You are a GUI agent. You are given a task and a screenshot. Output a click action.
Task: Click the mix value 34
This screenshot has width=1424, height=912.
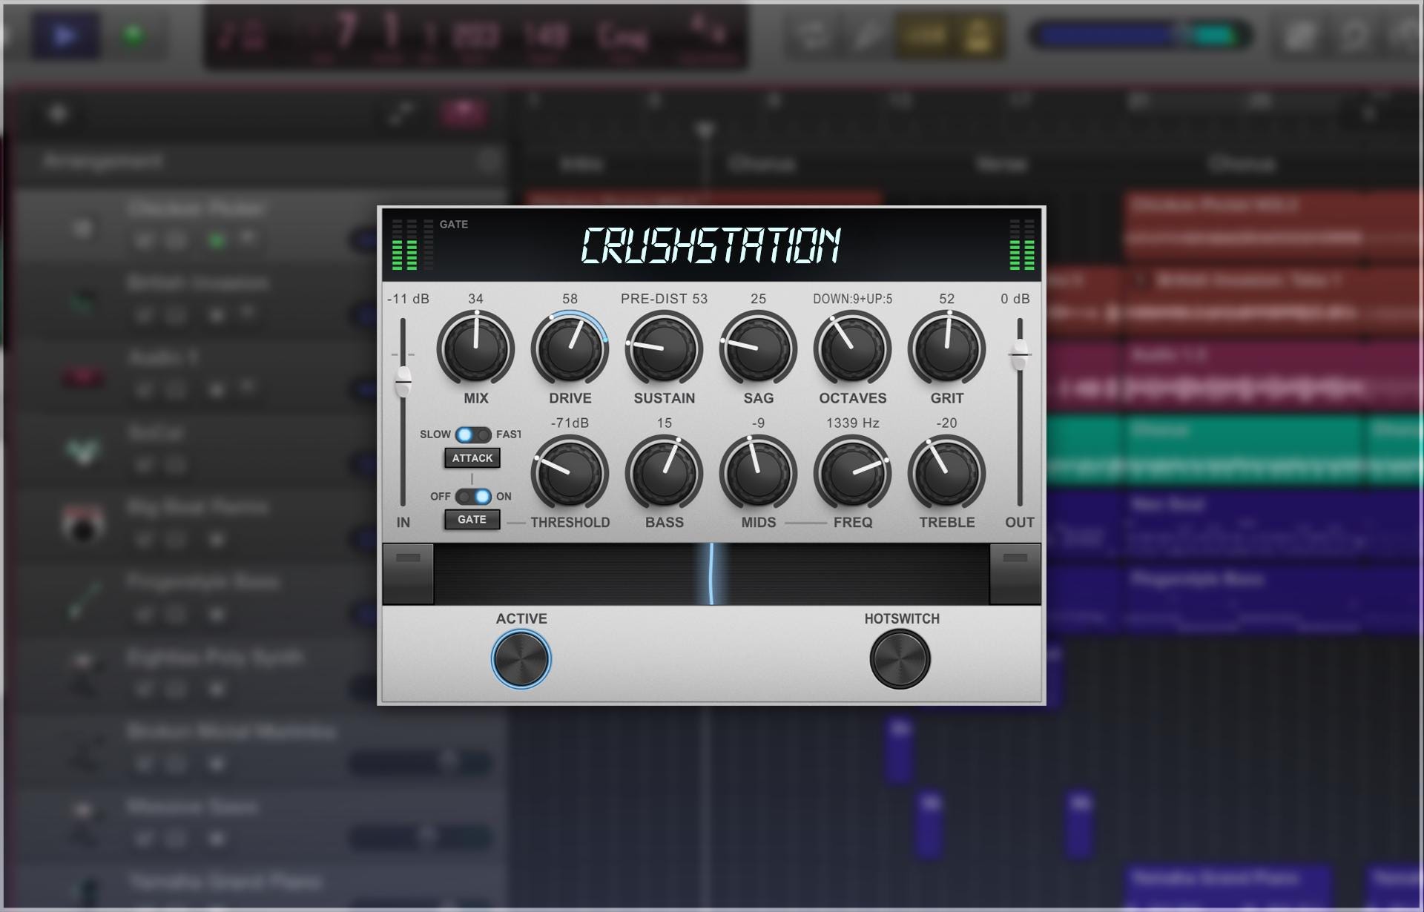(x=475, y=299)
